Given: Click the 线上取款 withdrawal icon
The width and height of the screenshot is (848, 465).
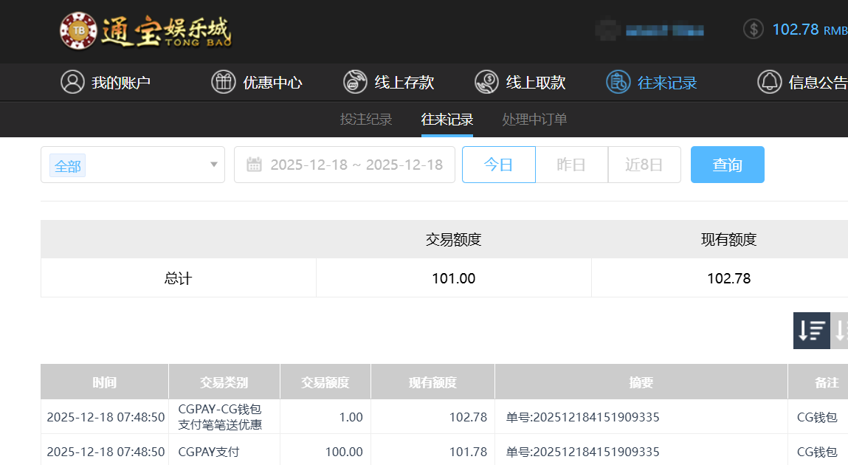Looking at the screenshot, I should (x=486, y=82).
